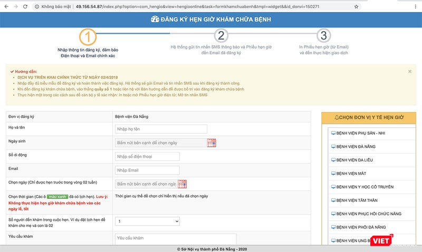Reload the page with the refresh icon
Screen dimensions: 422x252
25,6
